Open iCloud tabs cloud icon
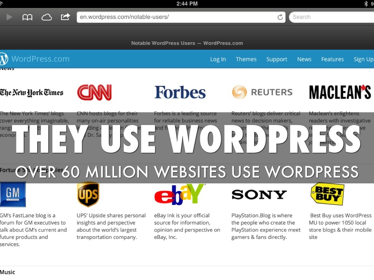 pyautogui.click(x=47, y=17)
